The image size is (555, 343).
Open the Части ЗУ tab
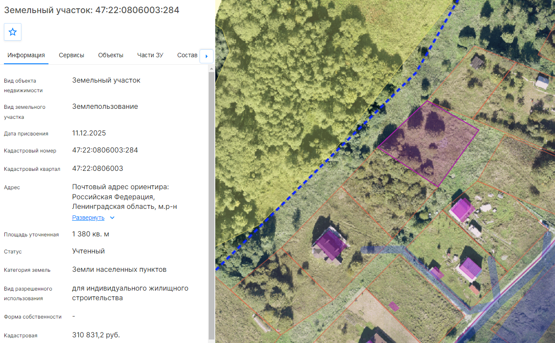pyautogui.click(x=150, y=55)
